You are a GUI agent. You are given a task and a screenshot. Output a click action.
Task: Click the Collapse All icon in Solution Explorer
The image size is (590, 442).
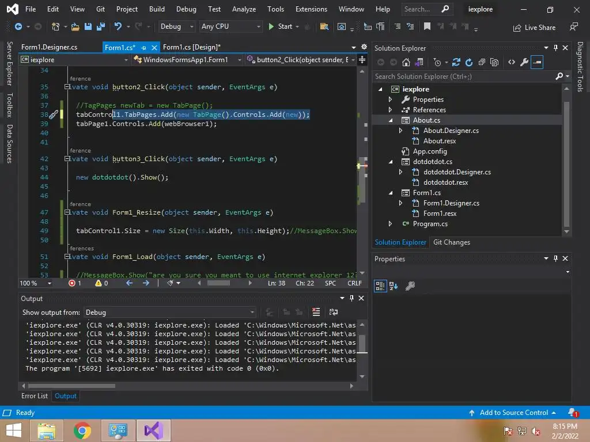481,62
